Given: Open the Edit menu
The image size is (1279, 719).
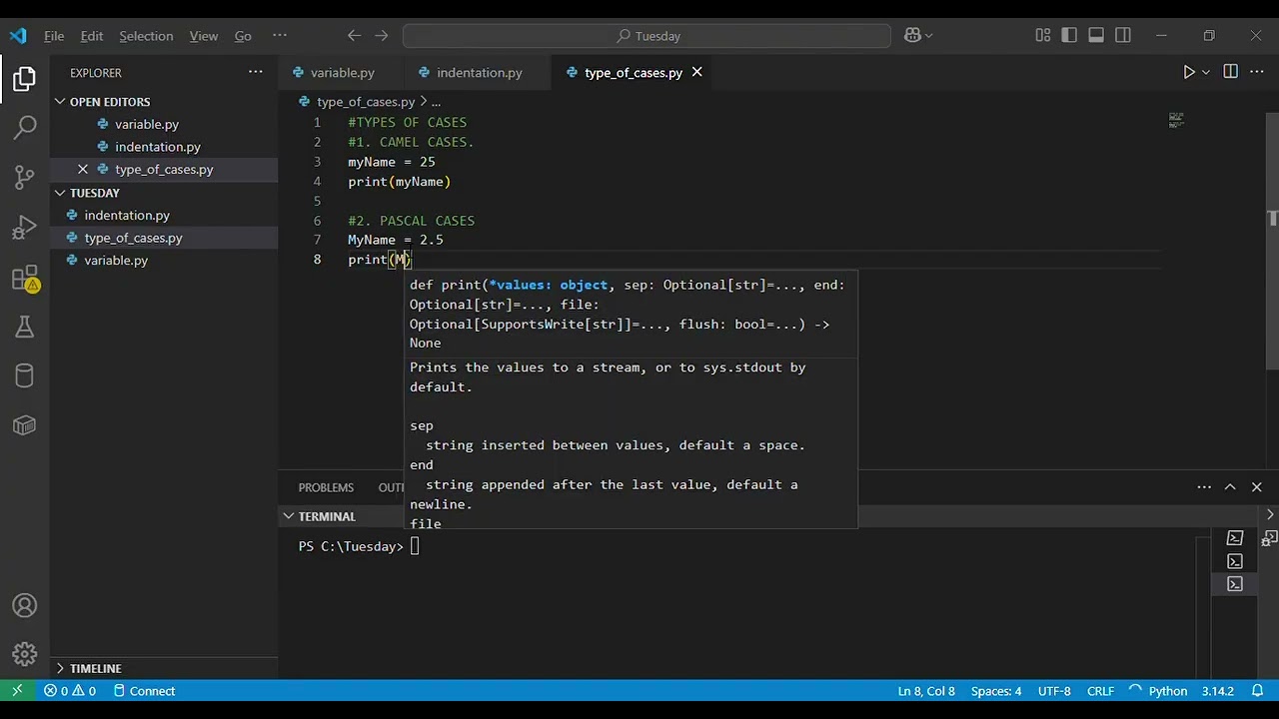Looking at the screenshot, I should pyautogui.click(x=92, y=35).
